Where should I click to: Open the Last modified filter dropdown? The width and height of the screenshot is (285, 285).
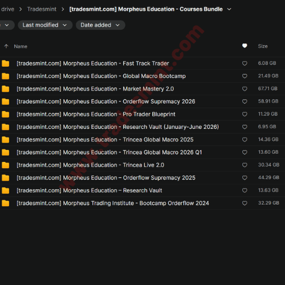(45, 25)
